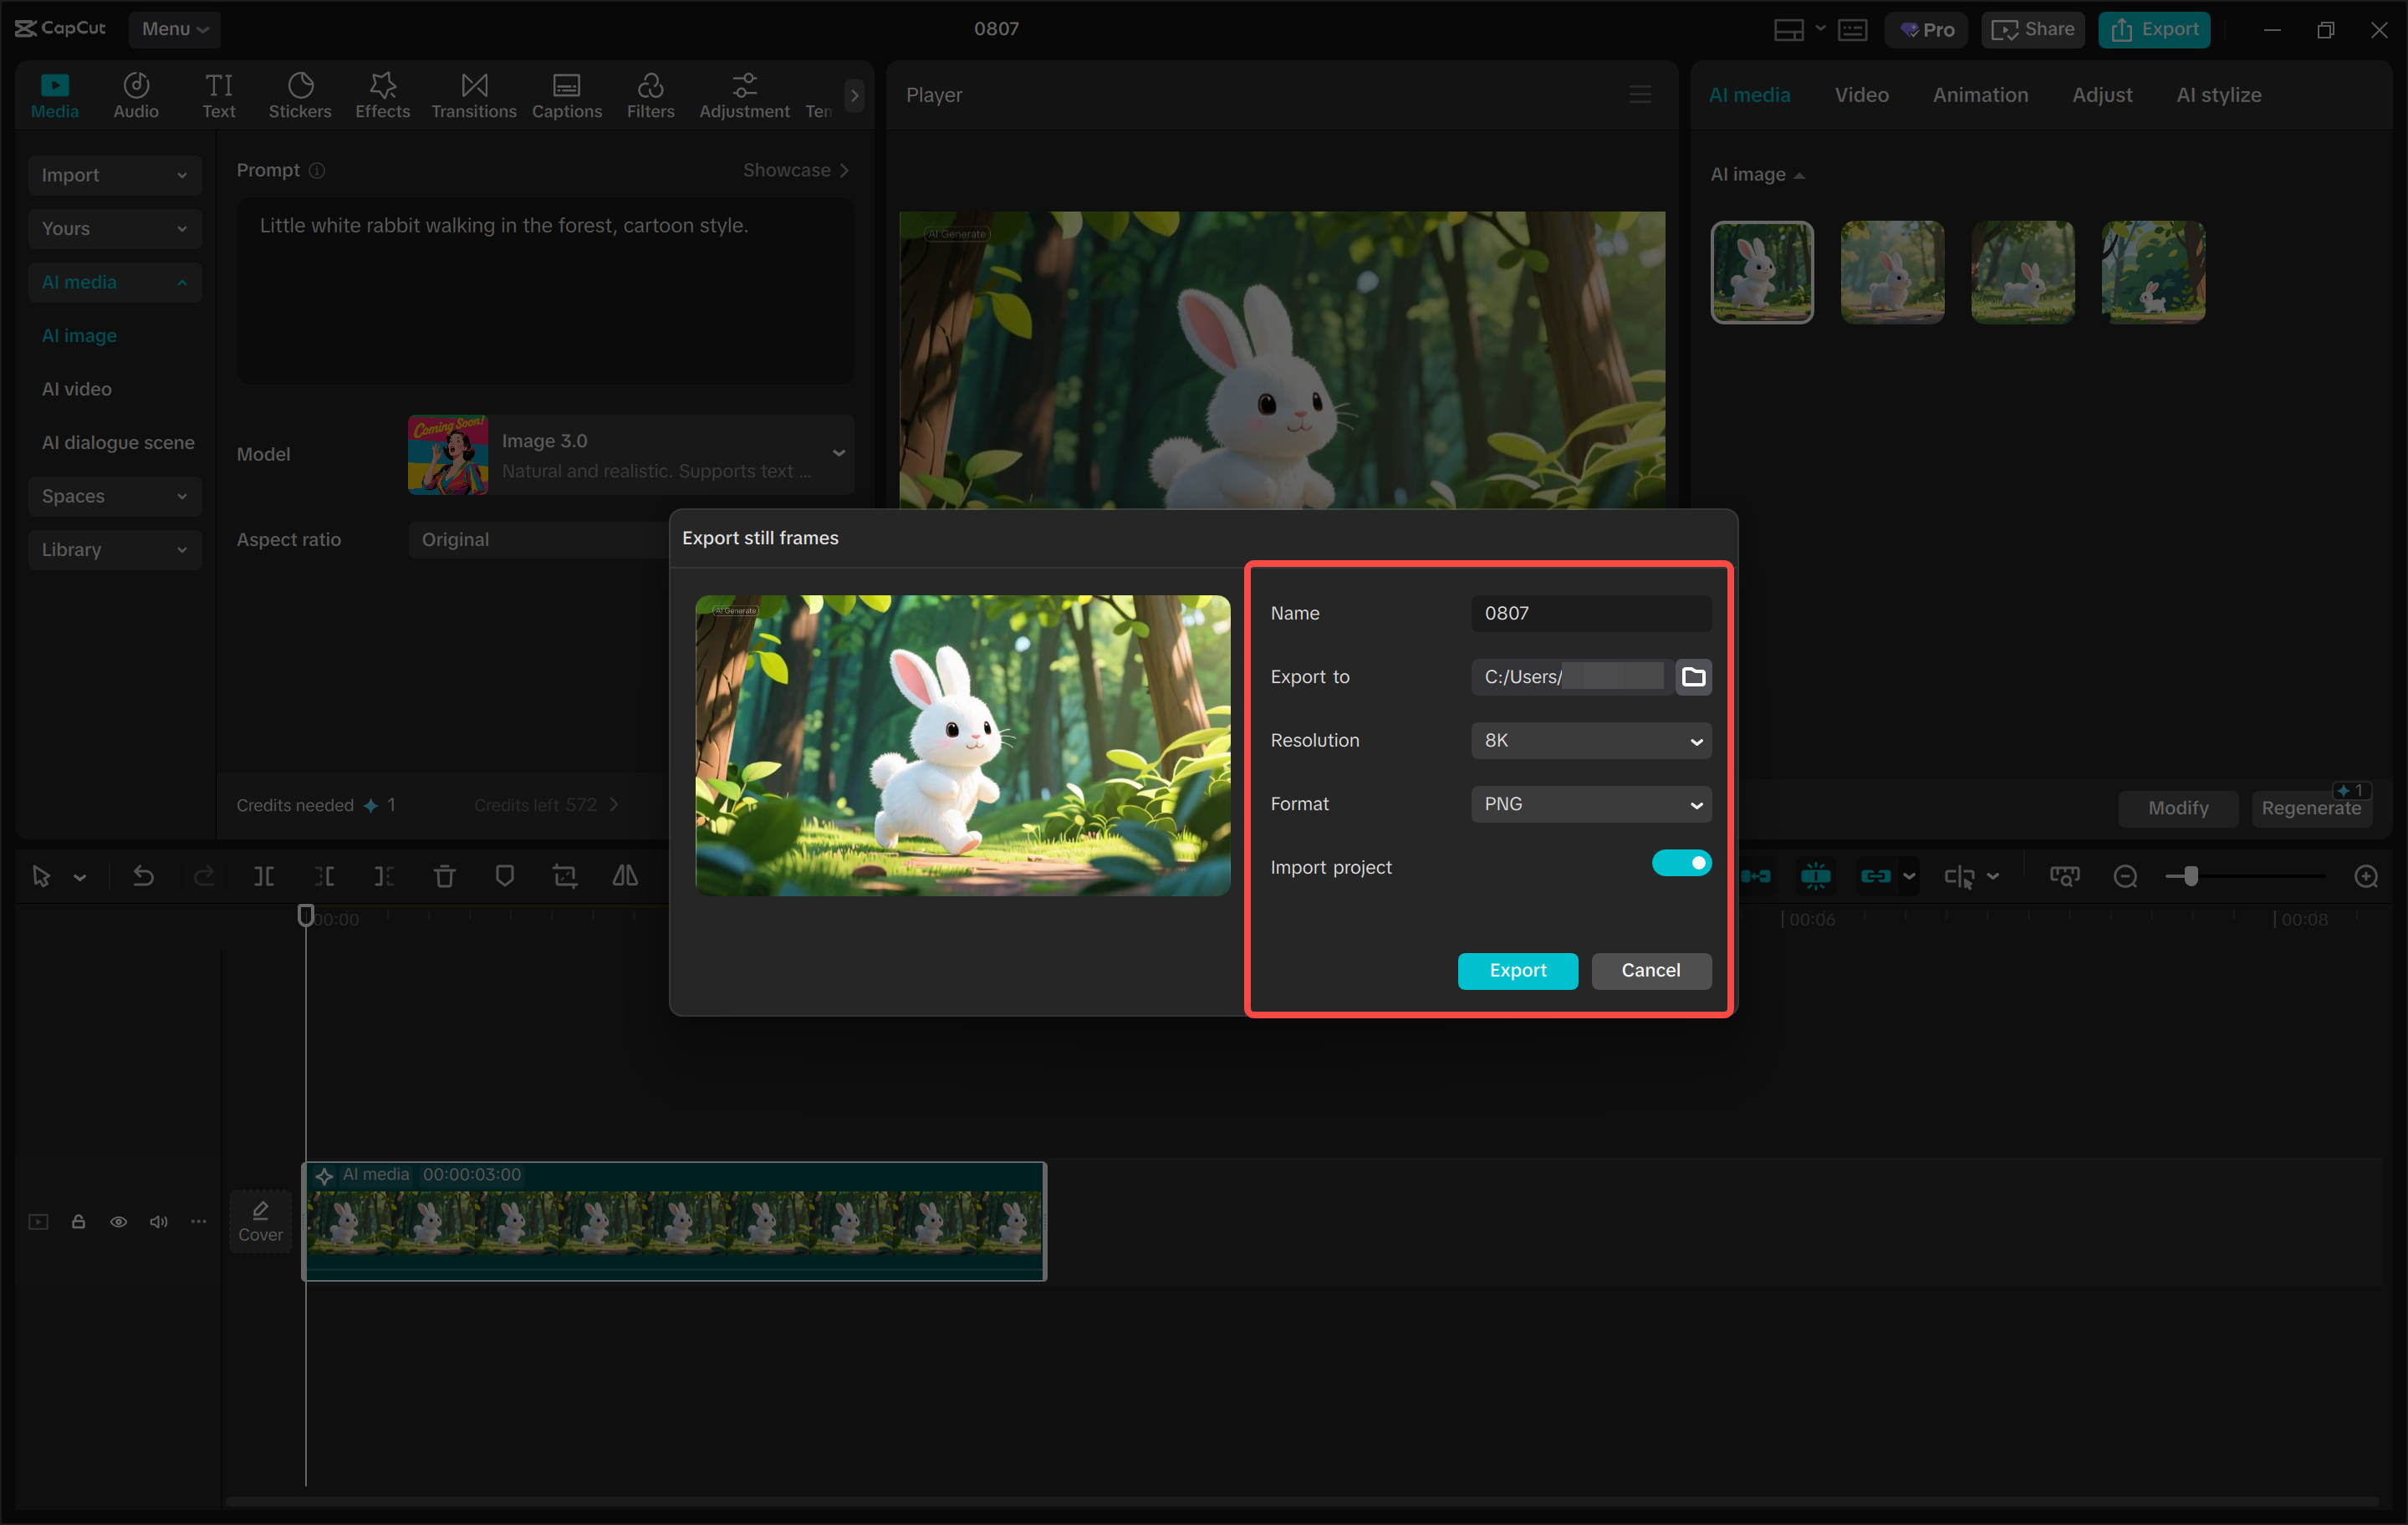Toggle linkage icon in timeline toolbar
2408x1525 pixels.
click(x=1876, y=876)
